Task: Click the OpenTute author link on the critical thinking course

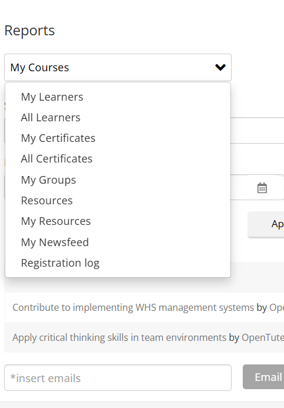Action: click(263, 337)
